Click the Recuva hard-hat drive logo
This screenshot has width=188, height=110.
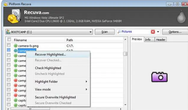point(14,16)
